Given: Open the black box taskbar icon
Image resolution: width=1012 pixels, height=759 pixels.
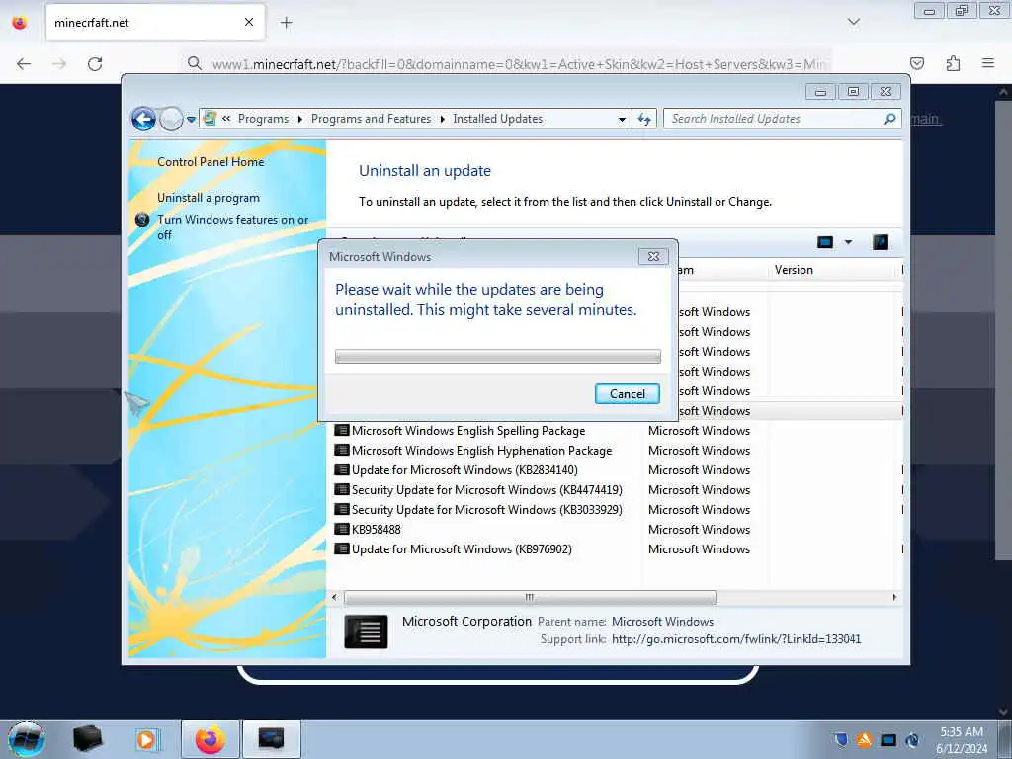Looking at the screenshot, I should 87,738.
